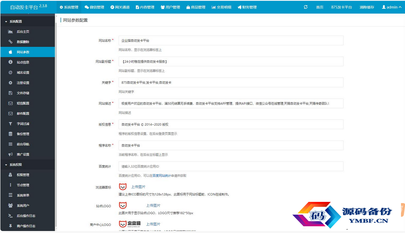Screen dimensions: 405x233
Task: Open the 后台主页 chart icon item
Action: tap(28, 32)
